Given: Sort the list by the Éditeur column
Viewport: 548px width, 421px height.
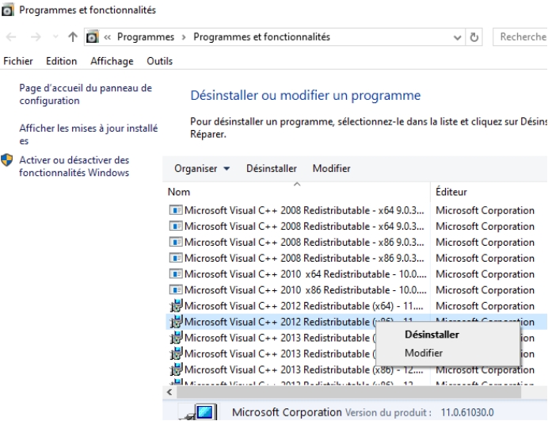Looking at the screenshot, I should pos(489,192).
